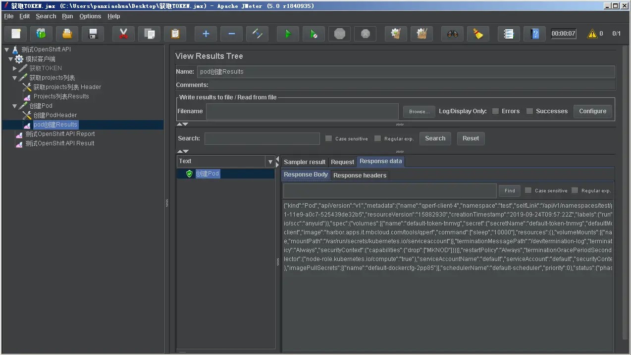This screenshot has height=355, width=631.
Task: Click the Configure button
Action: coord(592,111)
